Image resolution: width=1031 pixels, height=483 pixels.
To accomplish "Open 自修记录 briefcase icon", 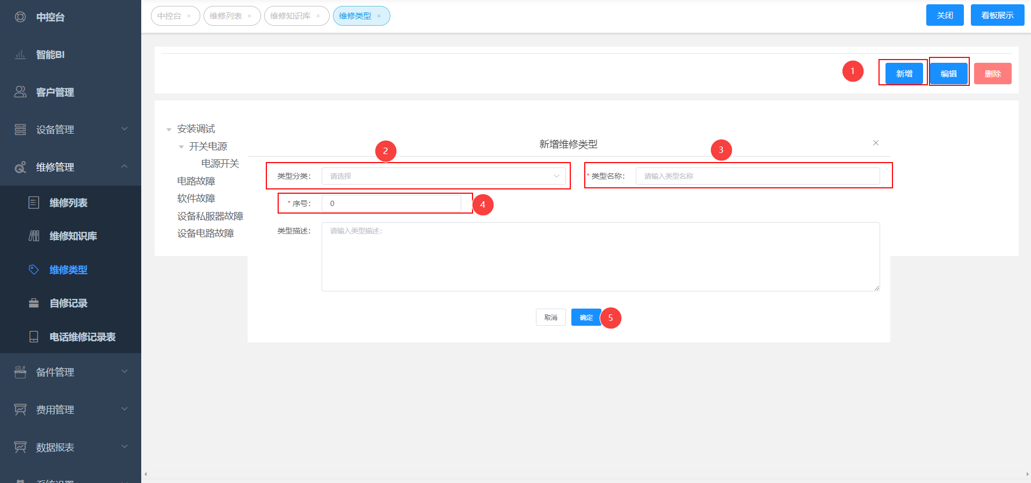I will [34, 303].
